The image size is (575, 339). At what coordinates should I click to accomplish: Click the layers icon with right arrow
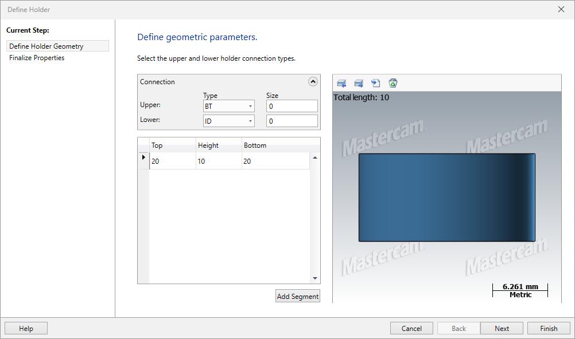coord(359,84)
